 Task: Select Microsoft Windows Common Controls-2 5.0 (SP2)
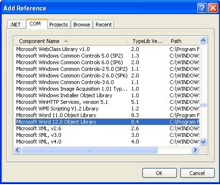(107, 69)
